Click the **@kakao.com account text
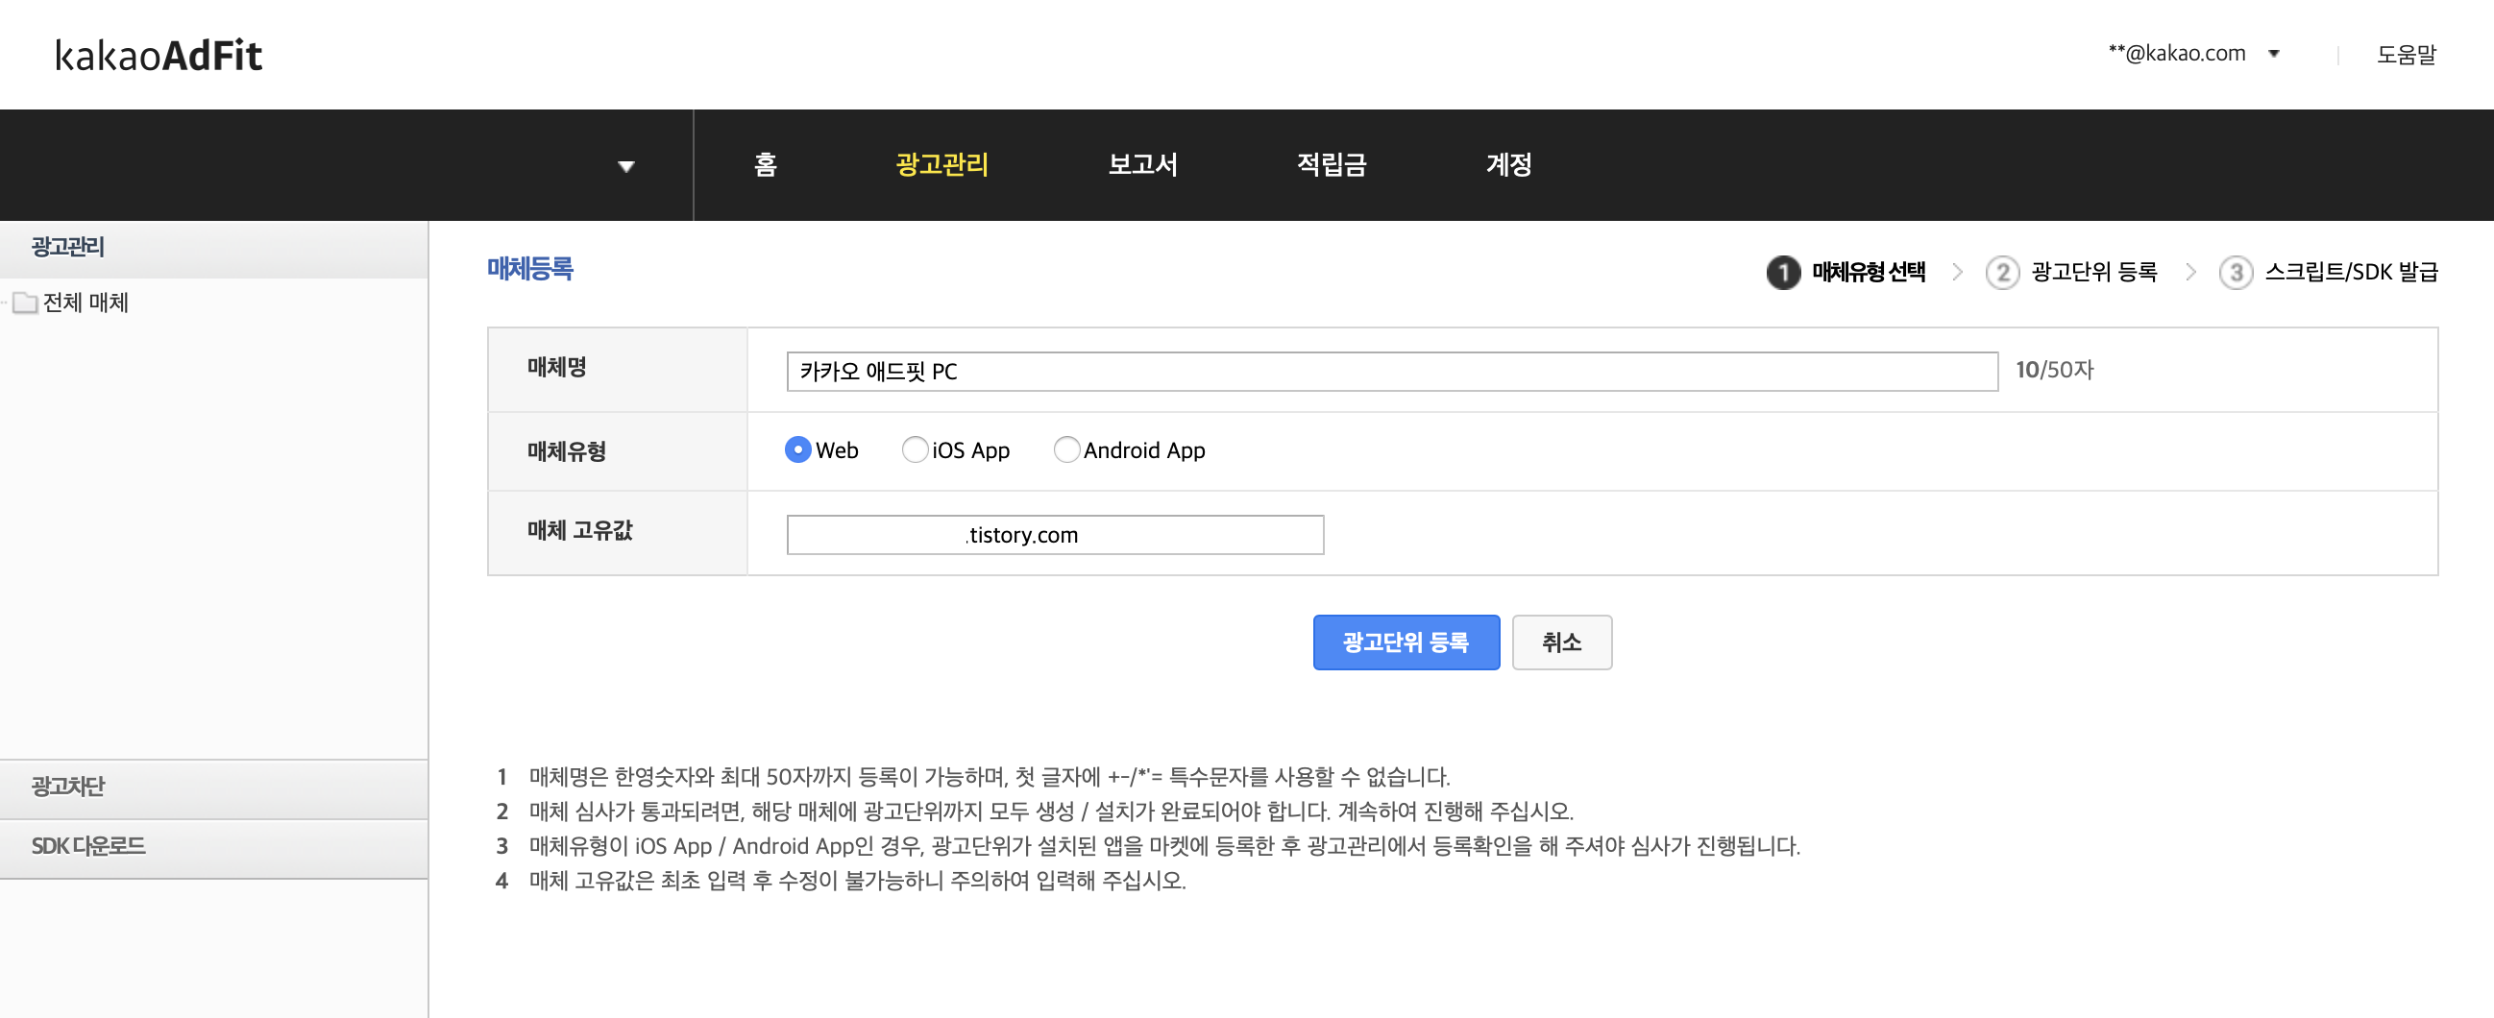2494x1018 pixels. click(2176, 53)
